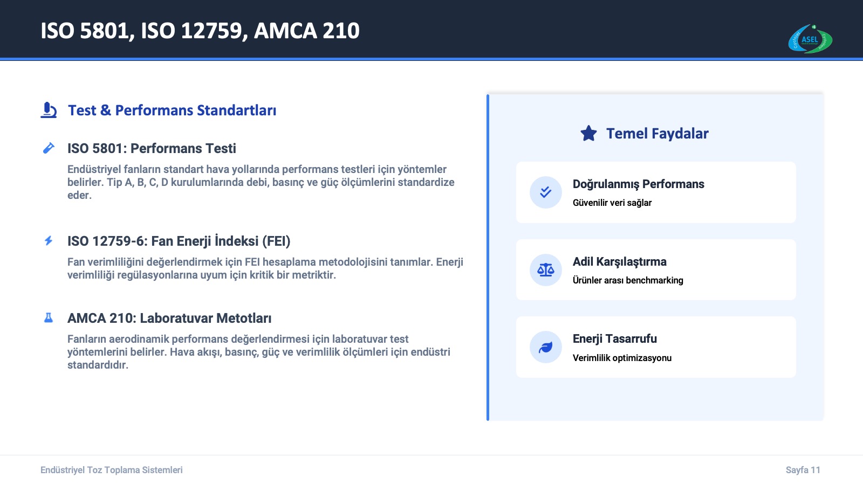Click the balance scale icon for Adil Karşılaştırma
The image size is (863, 485).
(x=545, y=269)
